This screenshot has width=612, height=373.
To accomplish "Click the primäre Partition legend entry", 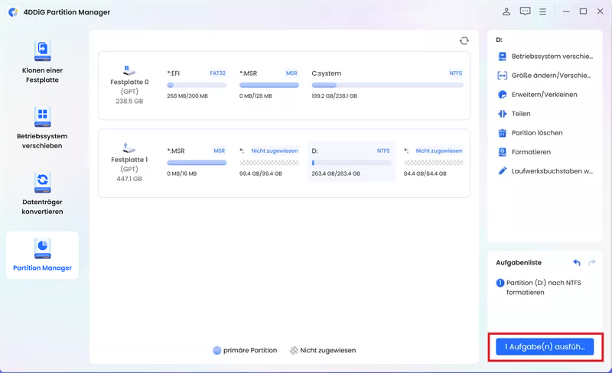I will [245, 350].
